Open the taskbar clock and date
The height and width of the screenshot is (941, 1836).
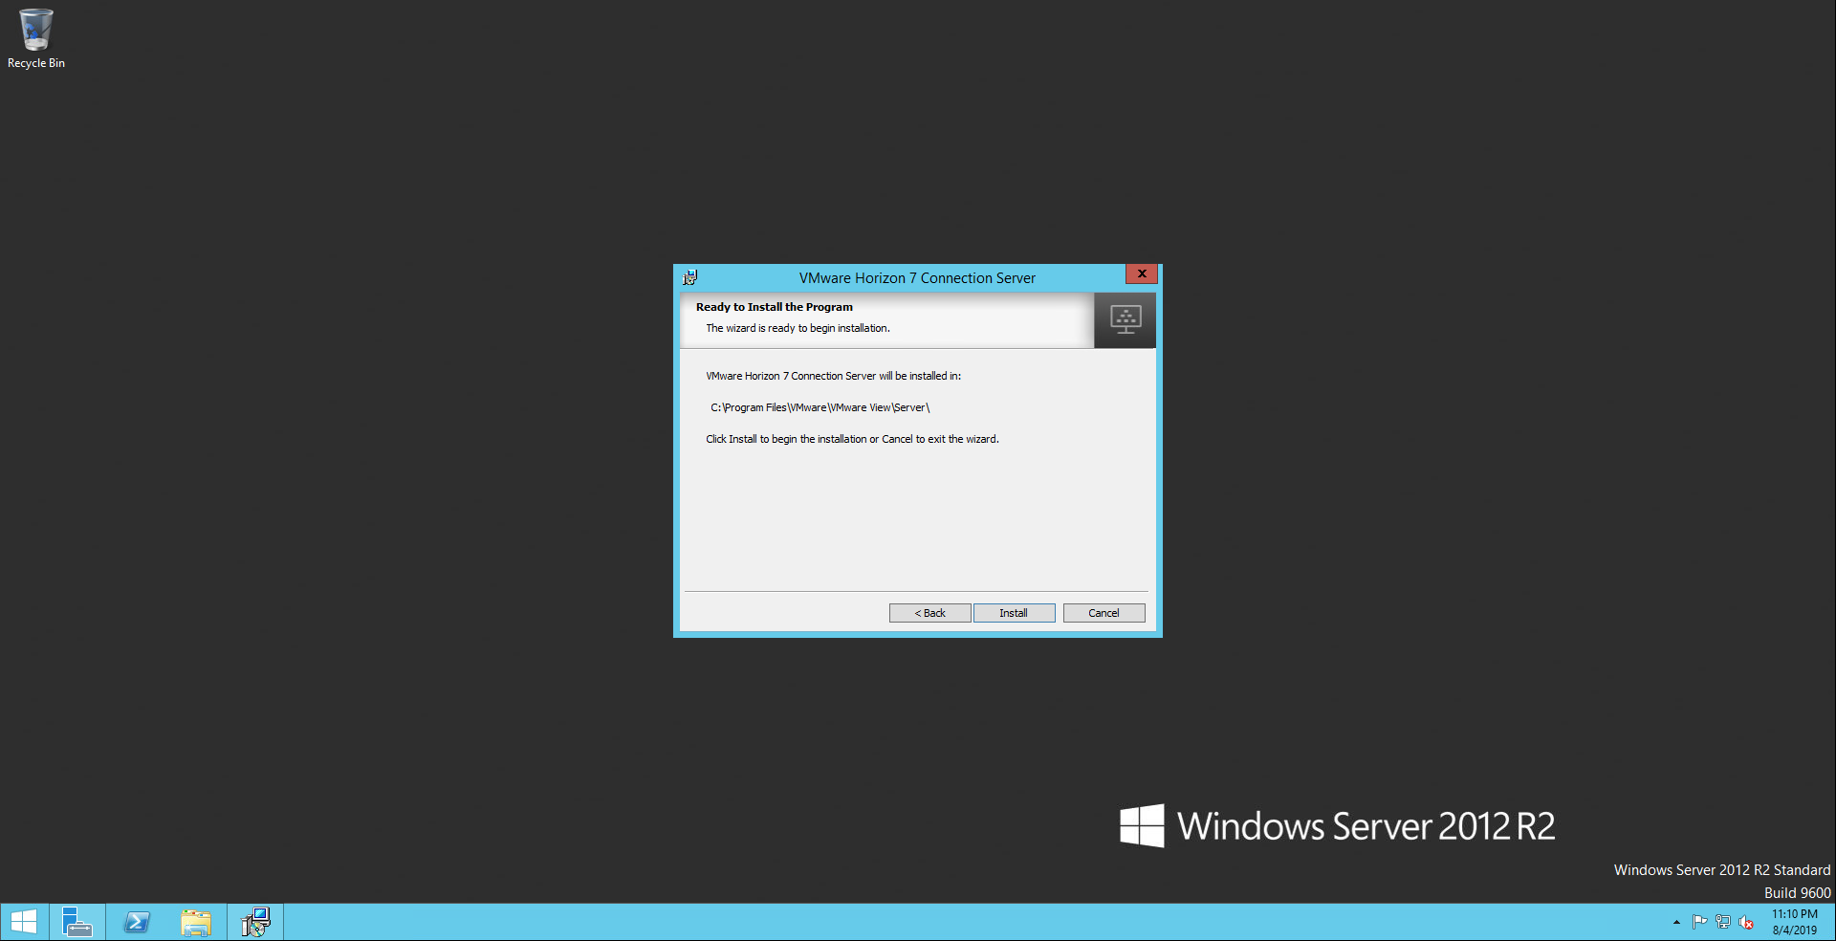(x=1795, y=922)
